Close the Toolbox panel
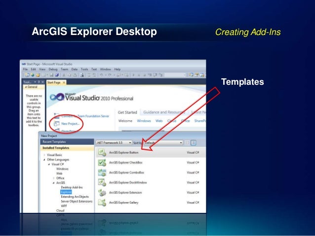Viewport: 315px width, 236px height. [x=42, y=82]
